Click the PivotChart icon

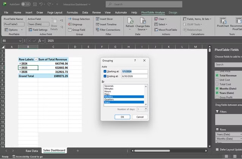(x=223, y=20)
